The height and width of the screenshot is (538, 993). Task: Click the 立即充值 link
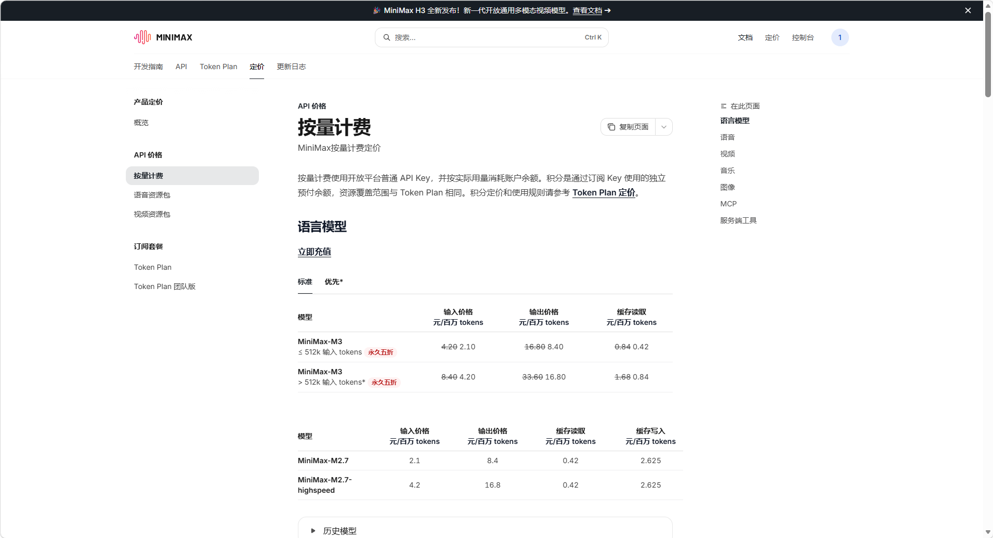pos(315,252)
